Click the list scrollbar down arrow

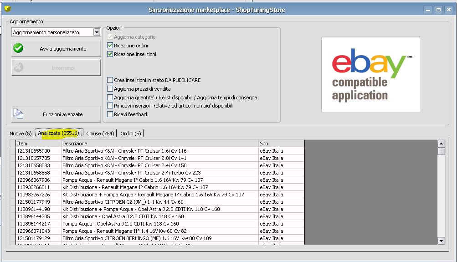tap(441, 241)
